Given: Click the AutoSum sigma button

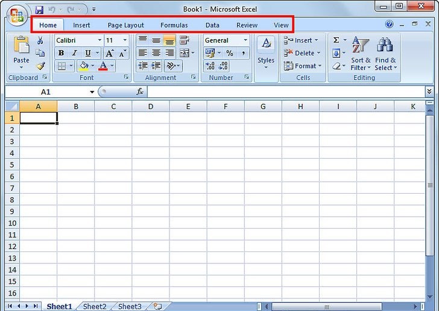Looking at the screenshot, I should 336,40.
